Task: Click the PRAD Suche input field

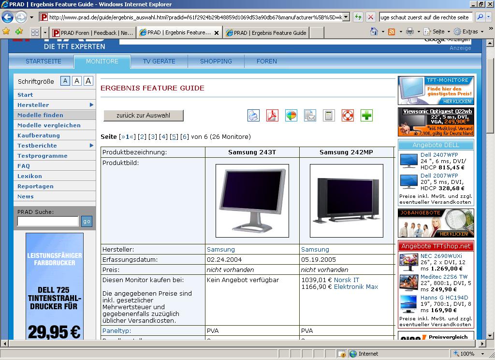Action: coord(48,221)
